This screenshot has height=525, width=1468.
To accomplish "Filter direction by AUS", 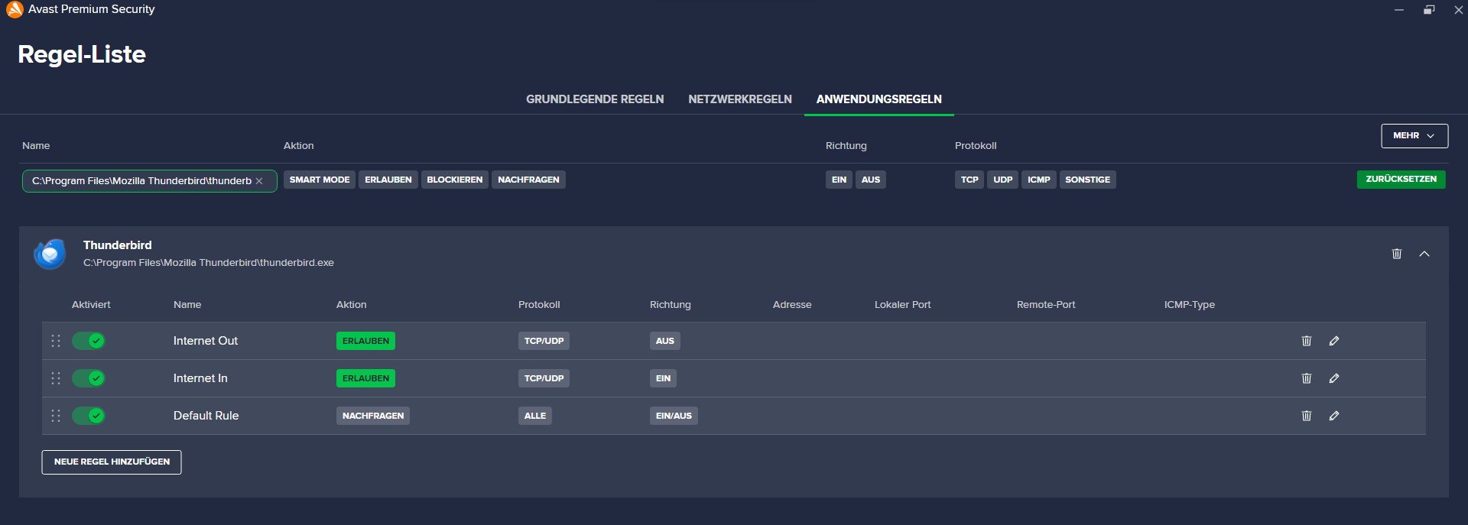I will pos(871,180).
